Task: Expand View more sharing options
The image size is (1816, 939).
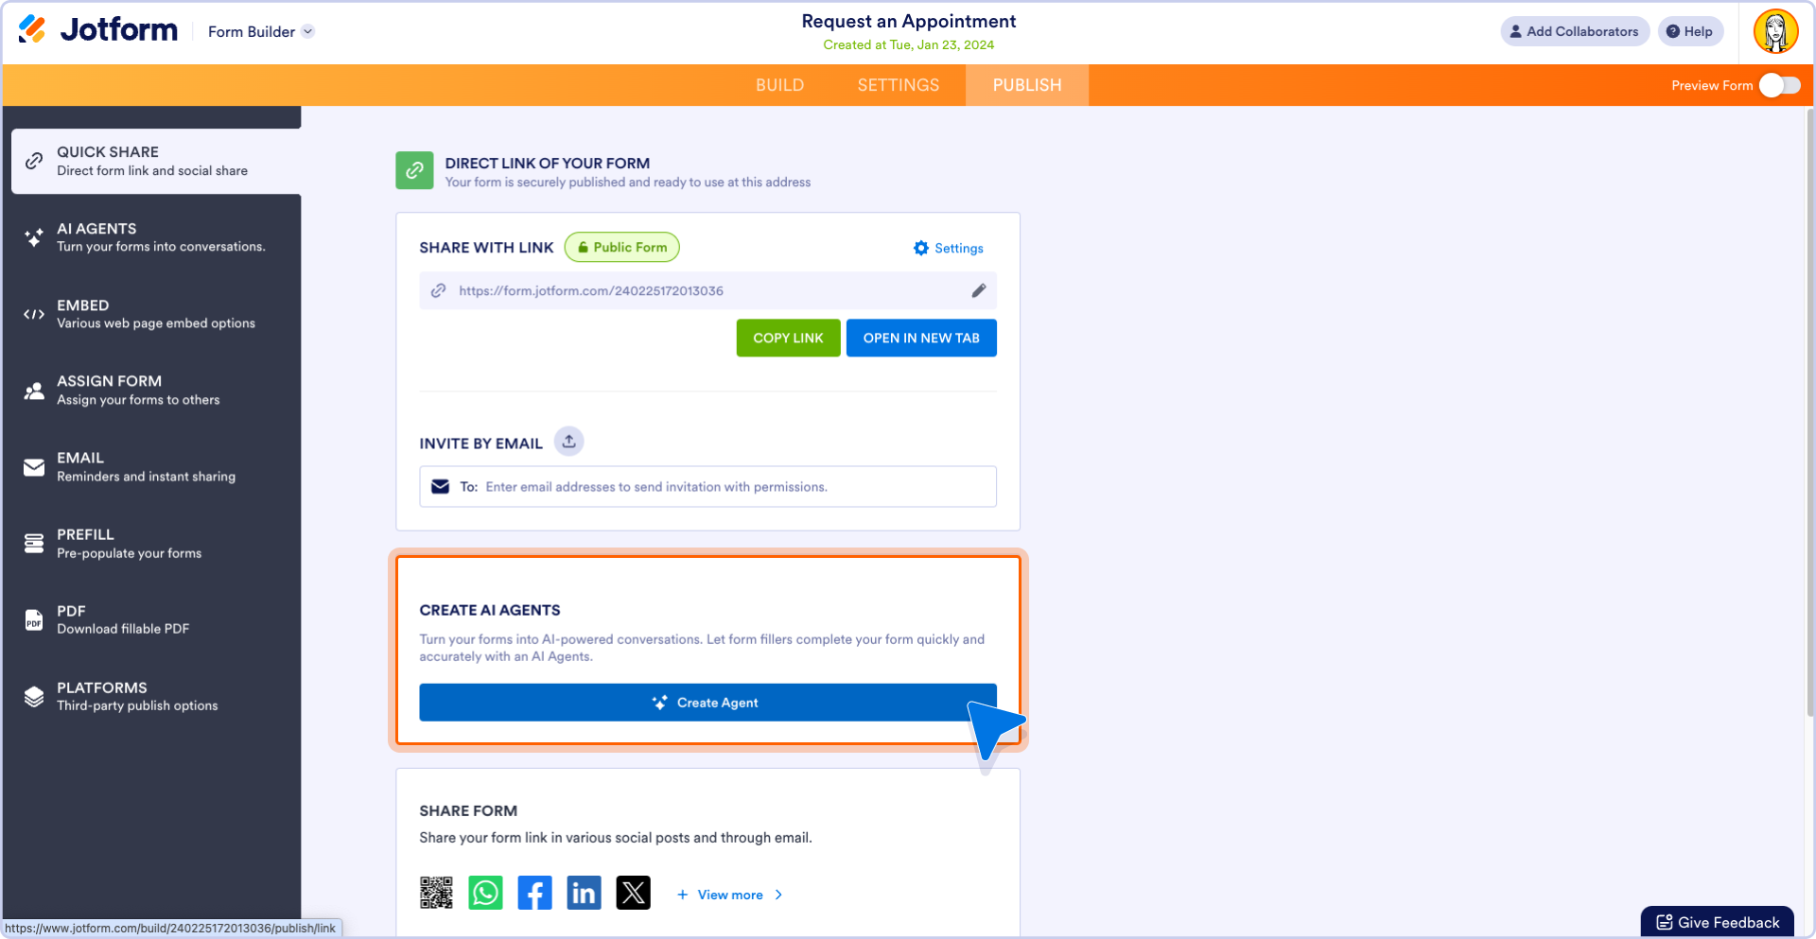Action: pyautogui.click(x=729, y=895)
